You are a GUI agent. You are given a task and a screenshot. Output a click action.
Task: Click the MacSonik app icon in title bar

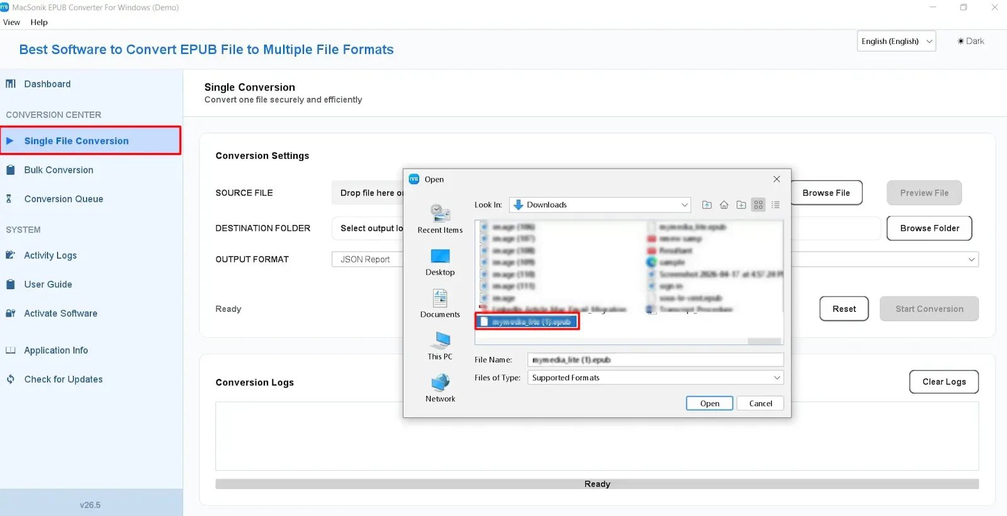tap(4, 7)
